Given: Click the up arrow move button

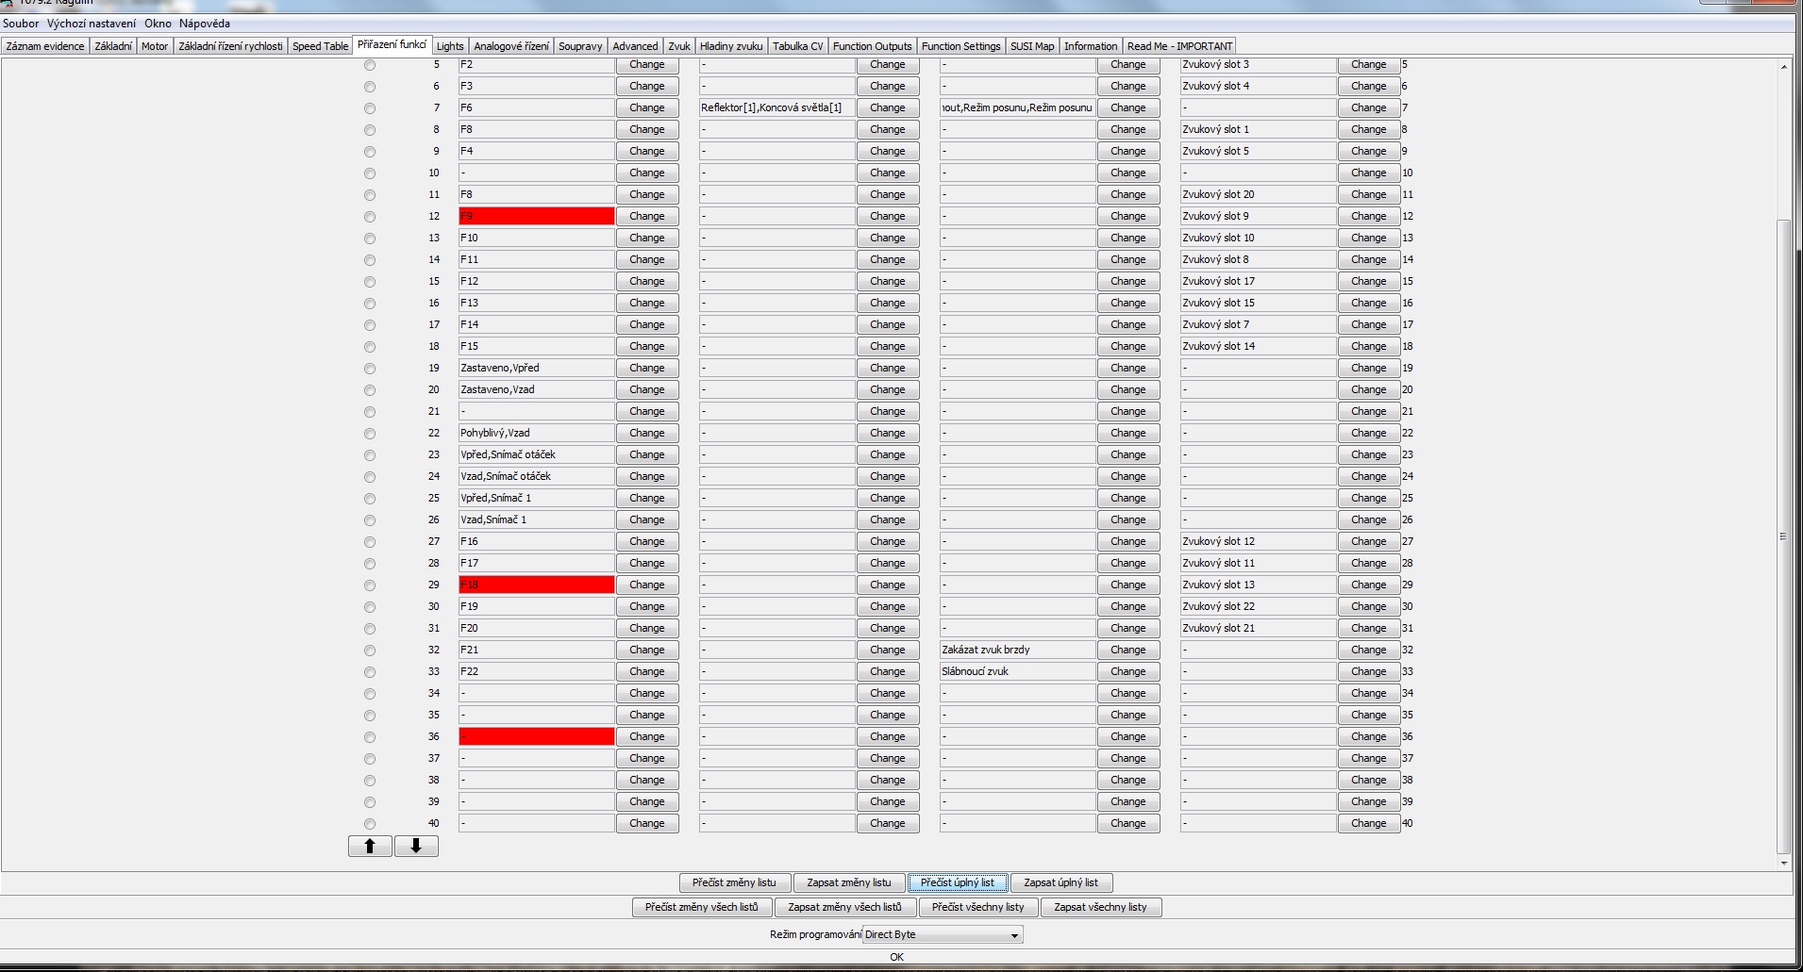Looking at the screenshot, I should point(370,846).
